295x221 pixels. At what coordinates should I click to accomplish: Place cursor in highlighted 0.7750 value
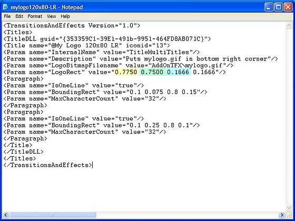click(x=126, y=72)
